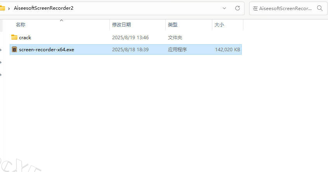Open the address bar history dropdown
The height and width of the screenshot is (172, 328).
(224, 8)
